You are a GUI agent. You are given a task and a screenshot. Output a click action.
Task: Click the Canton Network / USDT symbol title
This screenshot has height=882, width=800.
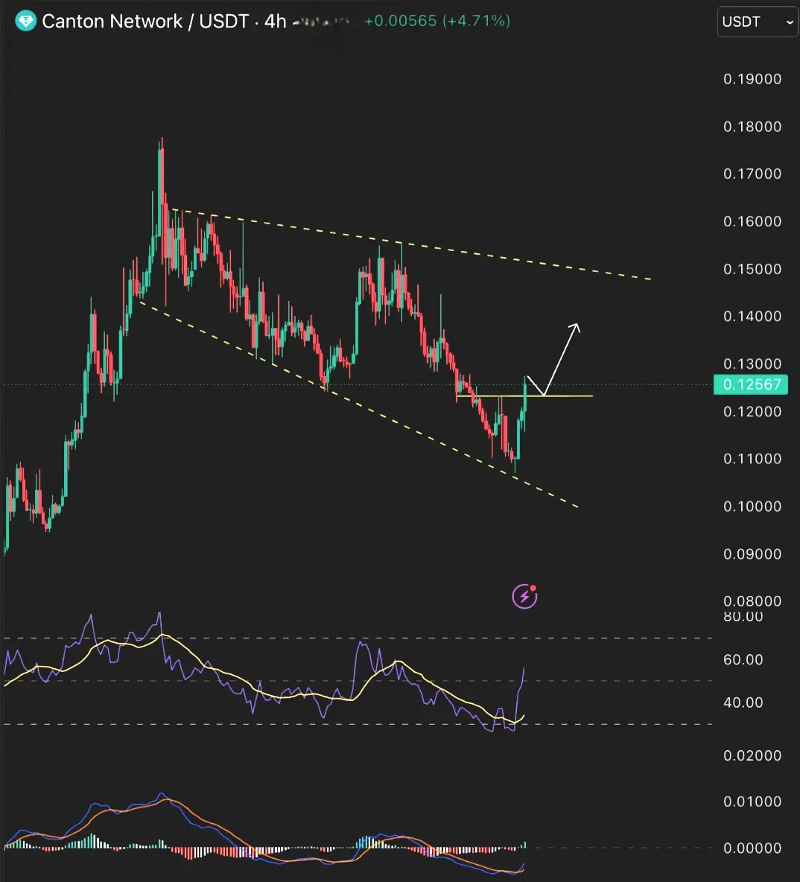click(x=145, y=22)
